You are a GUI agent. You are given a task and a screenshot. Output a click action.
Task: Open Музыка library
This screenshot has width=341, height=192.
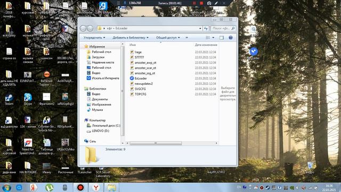tap(97, 110)
